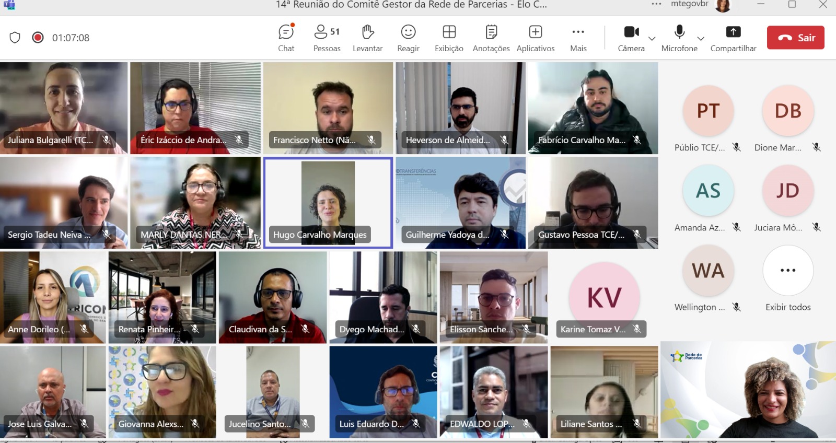Open the Mais options menu

pos(578,38)
